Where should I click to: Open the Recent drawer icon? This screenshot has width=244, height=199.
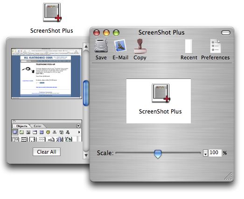point(188,46)
